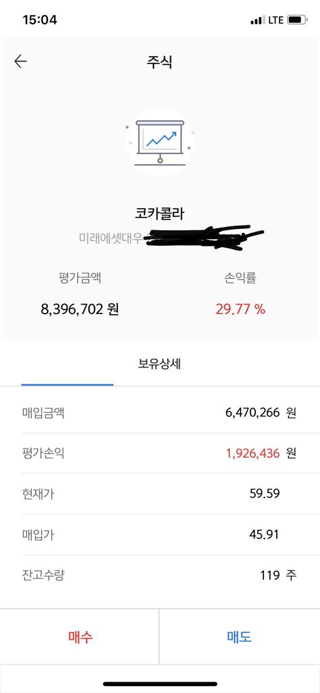The width and height of the screenshot is (320, 693).
Task: Tap the 매도 sell button
Action: [240, 637]
